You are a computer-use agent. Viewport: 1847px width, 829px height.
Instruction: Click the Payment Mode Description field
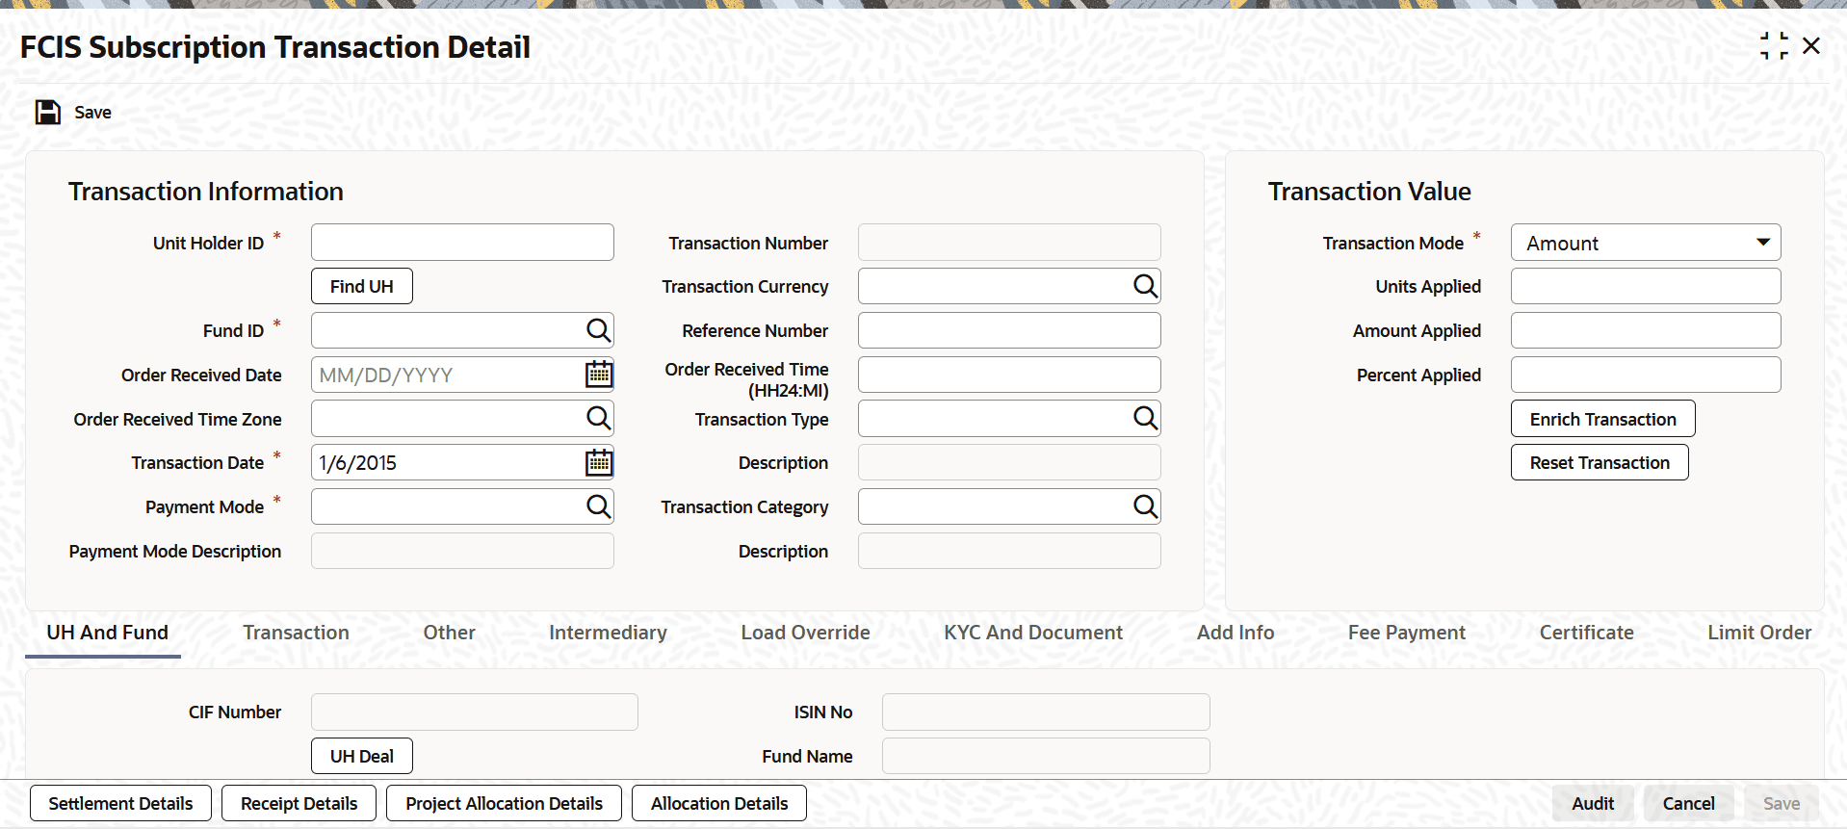coord(462,551)
